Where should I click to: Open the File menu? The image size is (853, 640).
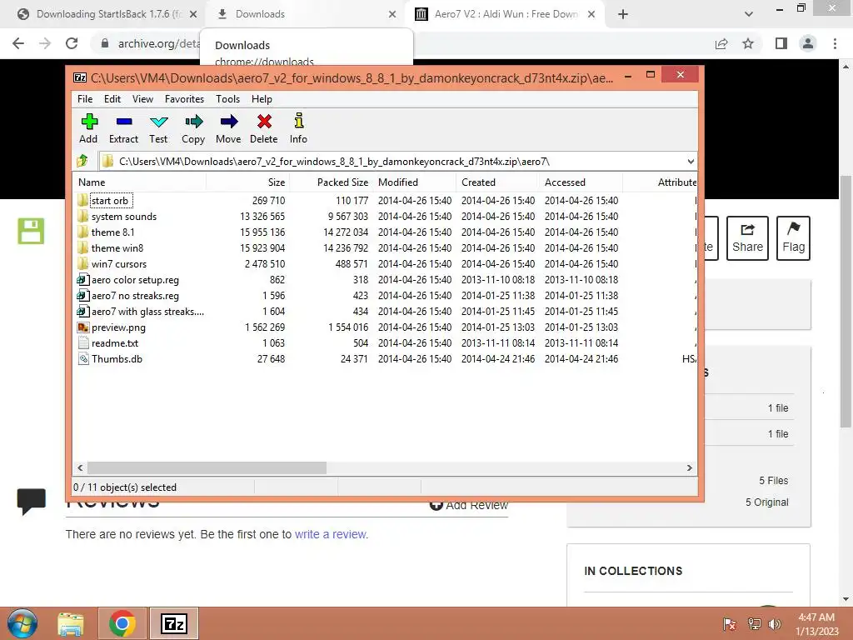(85, 99)
